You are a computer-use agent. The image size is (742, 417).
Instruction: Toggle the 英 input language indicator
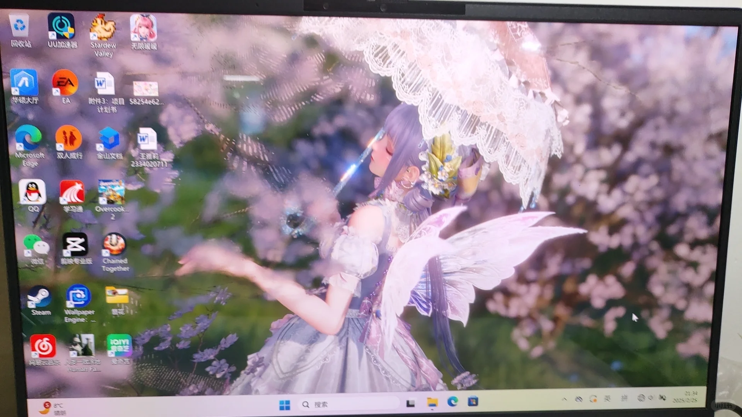pyautogui.click(x=607, y=398)
